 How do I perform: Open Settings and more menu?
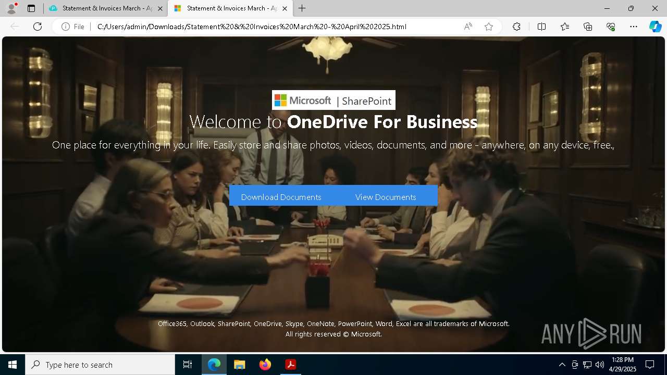(x=634, y=27)
